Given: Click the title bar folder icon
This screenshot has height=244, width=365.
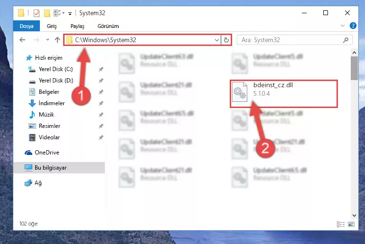Looking at the screenshot, I should [x=21, y=13].
